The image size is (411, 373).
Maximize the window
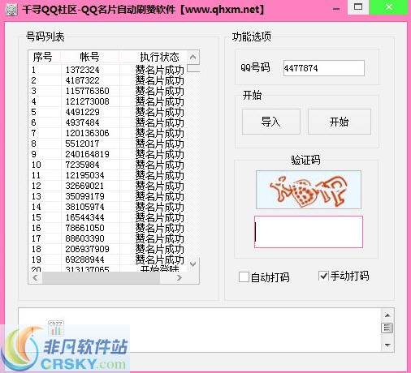tap(358, 7)
